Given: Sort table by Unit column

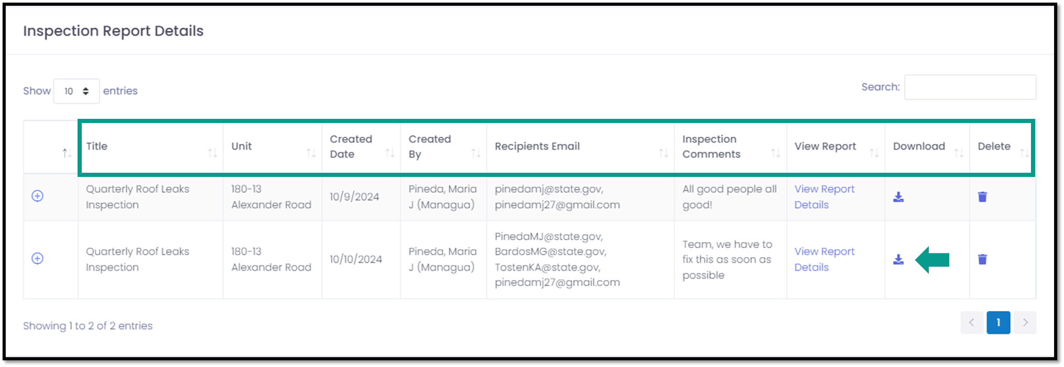Looking at the screenshot, I should coord(273,147).
